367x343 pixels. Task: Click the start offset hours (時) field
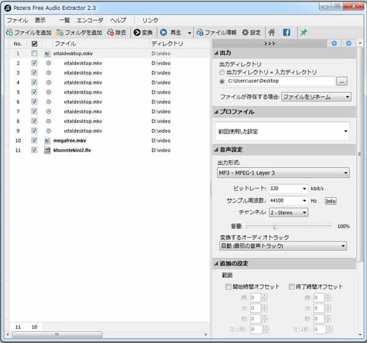pos(256,298)
